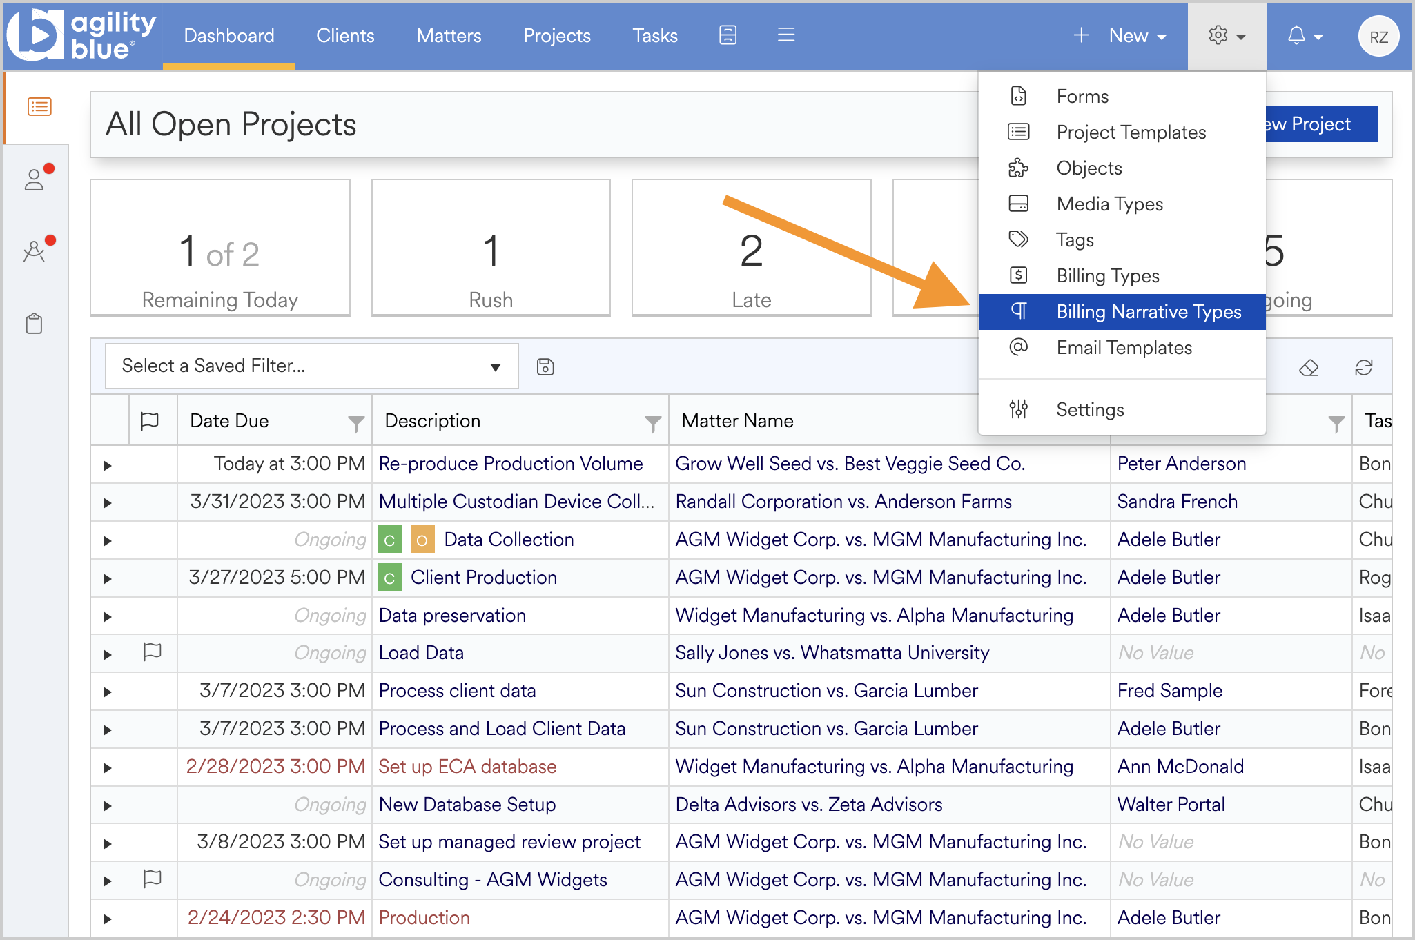This screenshot has height=940, width=1415.
Task: Click orange O badge on Data Collection row
Action: pos(422,540)
